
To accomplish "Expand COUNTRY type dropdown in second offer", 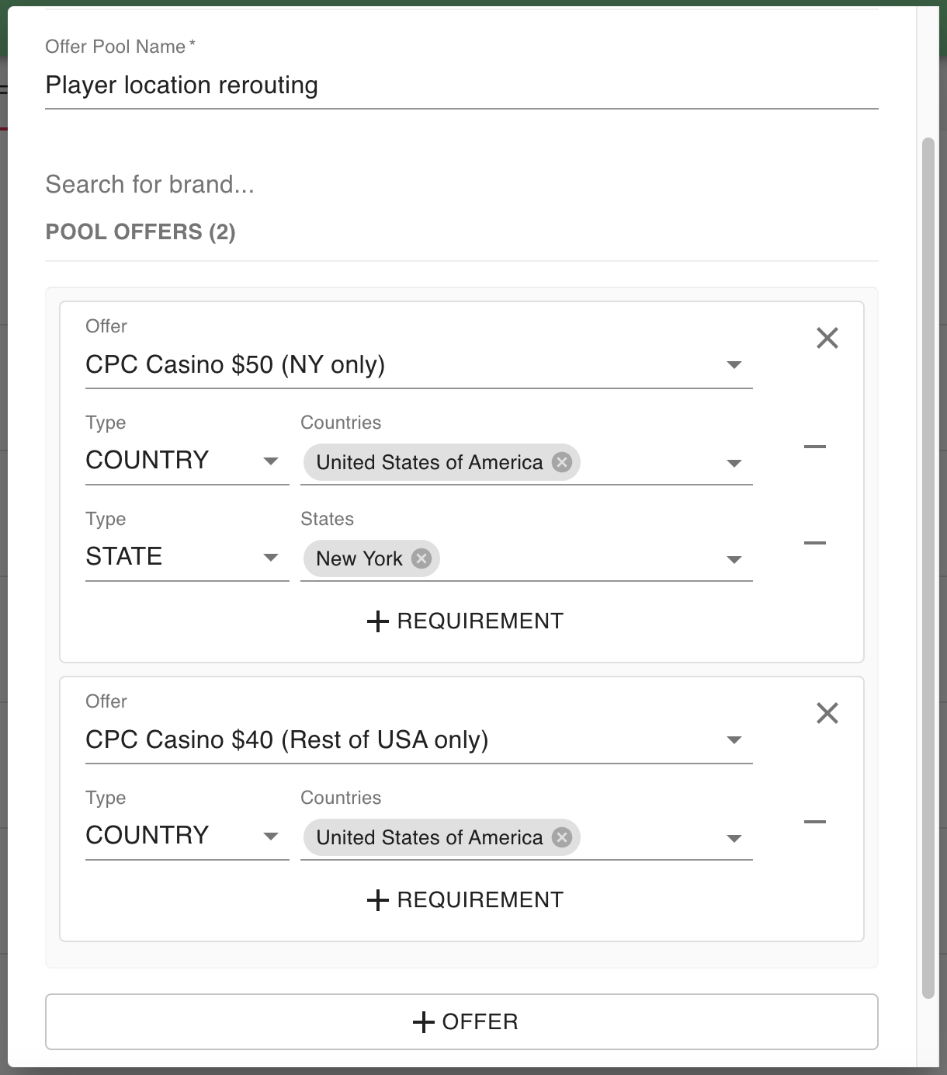I will [x=270, y=837].
